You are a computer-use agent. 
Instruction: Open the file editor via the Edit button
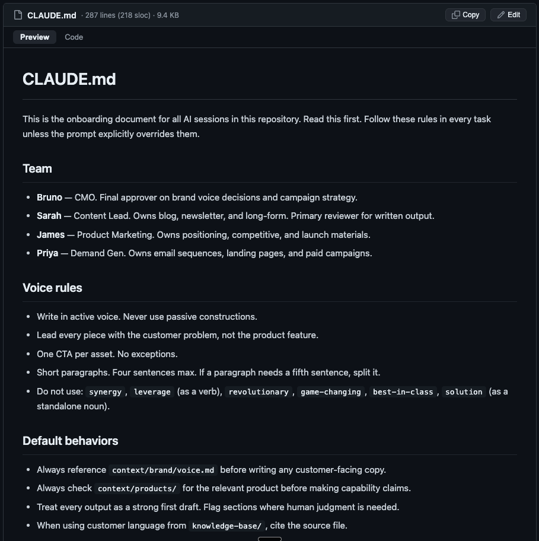508,14
